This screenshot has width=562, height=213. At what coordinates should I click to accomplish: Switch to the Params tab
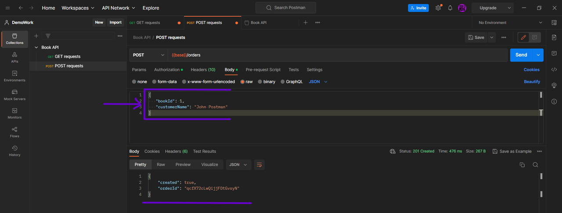pyautogui.click(x=139, y=70)
